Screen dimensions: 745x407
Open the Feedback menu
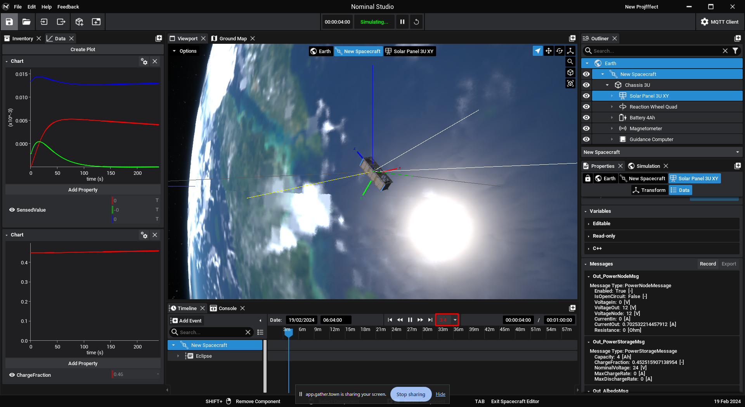click(x=68, y=7)
